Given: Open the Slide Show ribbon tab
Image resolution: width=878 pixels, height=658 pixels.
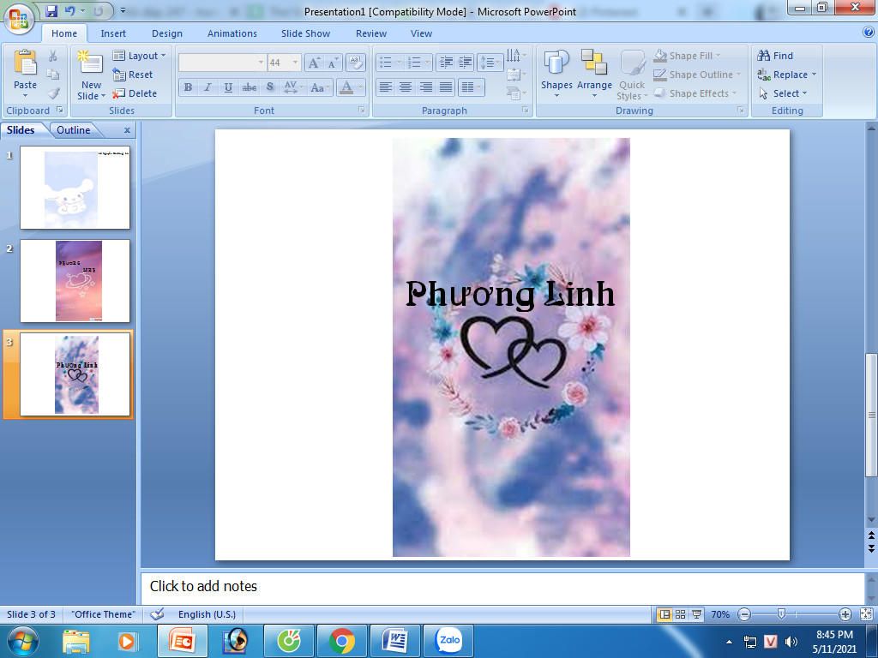Looking at the screenshot, I should pos(306,33).
